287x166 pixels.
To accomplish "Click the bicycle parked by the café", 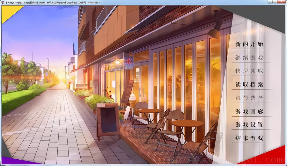I will [108, 93].
